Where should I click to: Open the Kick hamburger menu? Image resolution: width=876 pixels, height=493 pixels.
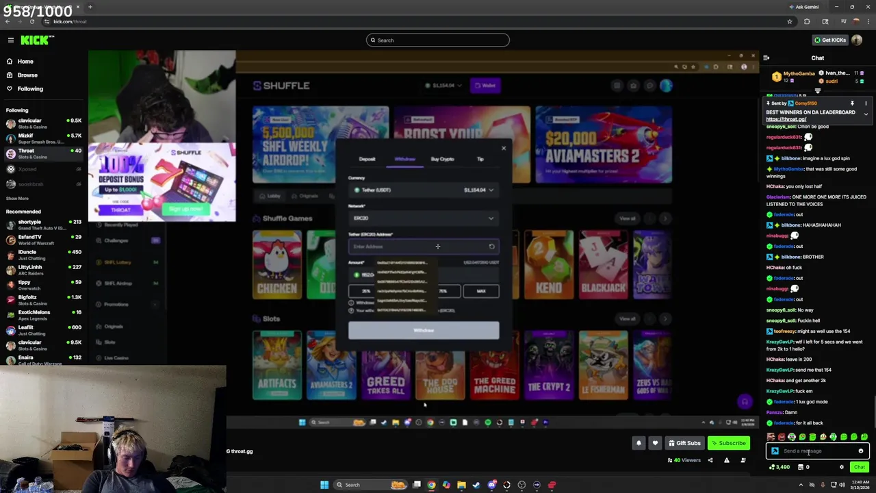click(x=10, y=40)
